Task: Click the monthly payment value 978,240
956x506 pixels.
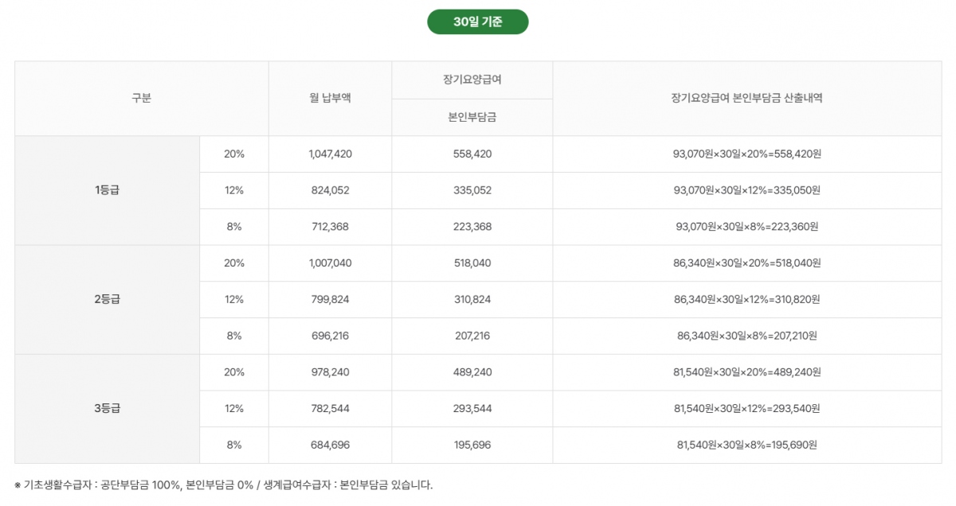Action: click(x=330, y=372)
